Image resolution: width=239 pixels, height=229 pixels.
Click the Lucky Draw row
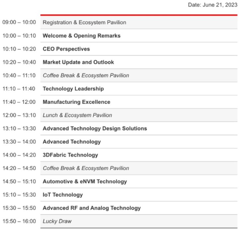click(x=139, y=221)
